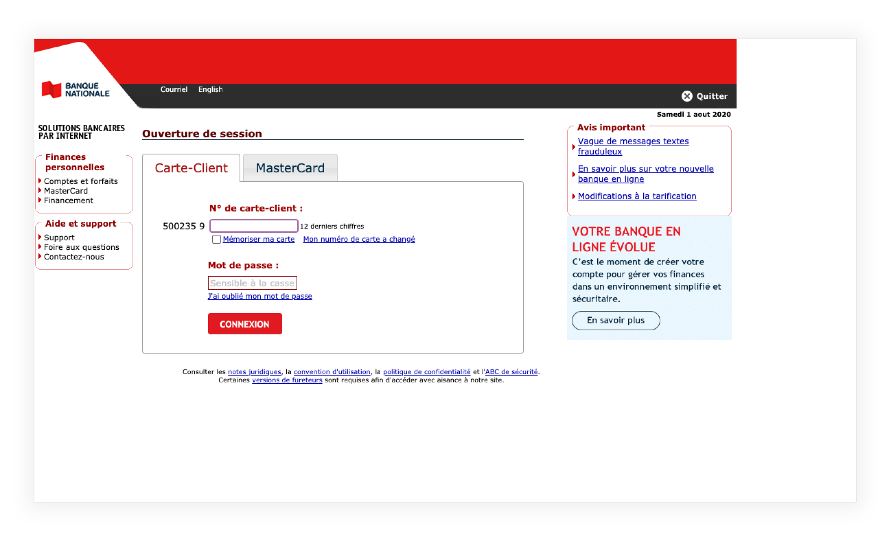
Task: Click arrow beside Modifications à la tarification
Action: [x=574, y=196]
